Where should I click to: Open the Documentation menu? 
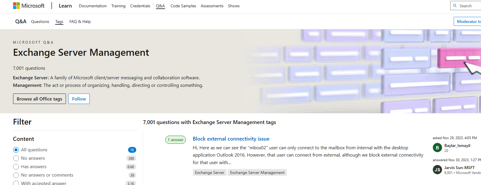[93, 6]
